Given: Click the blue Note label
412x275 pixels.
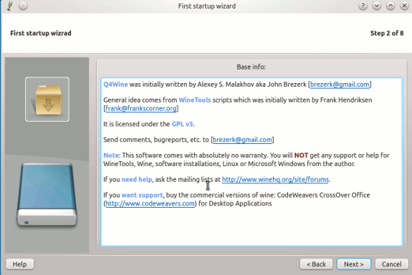Looking at the screenshot, I should click(111, 155).
